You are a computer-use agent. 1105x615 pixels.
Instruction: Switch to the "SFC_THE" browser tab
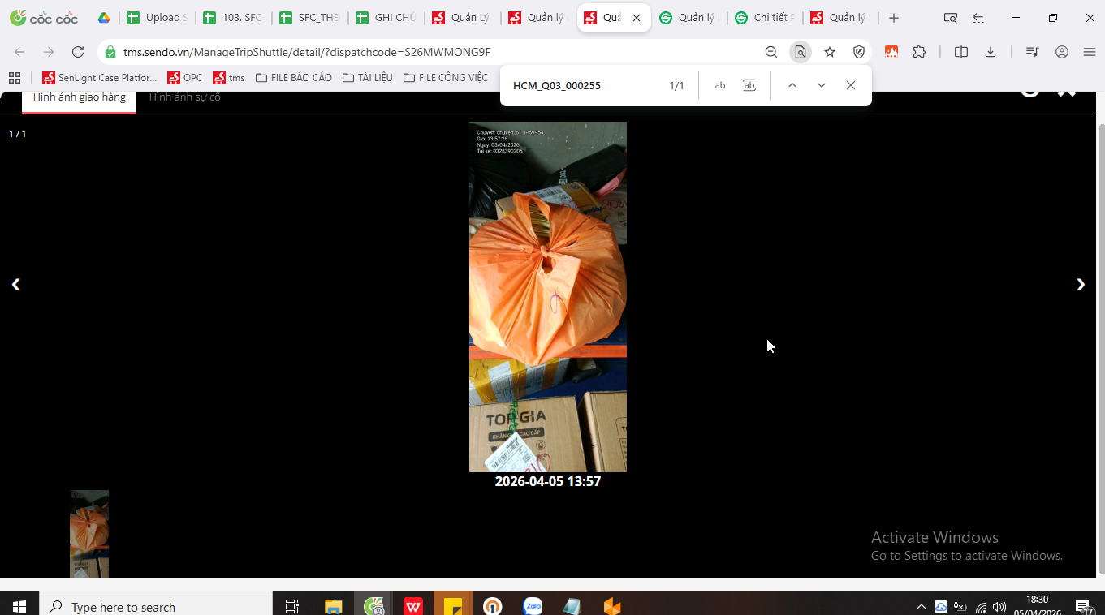point(309,18)
